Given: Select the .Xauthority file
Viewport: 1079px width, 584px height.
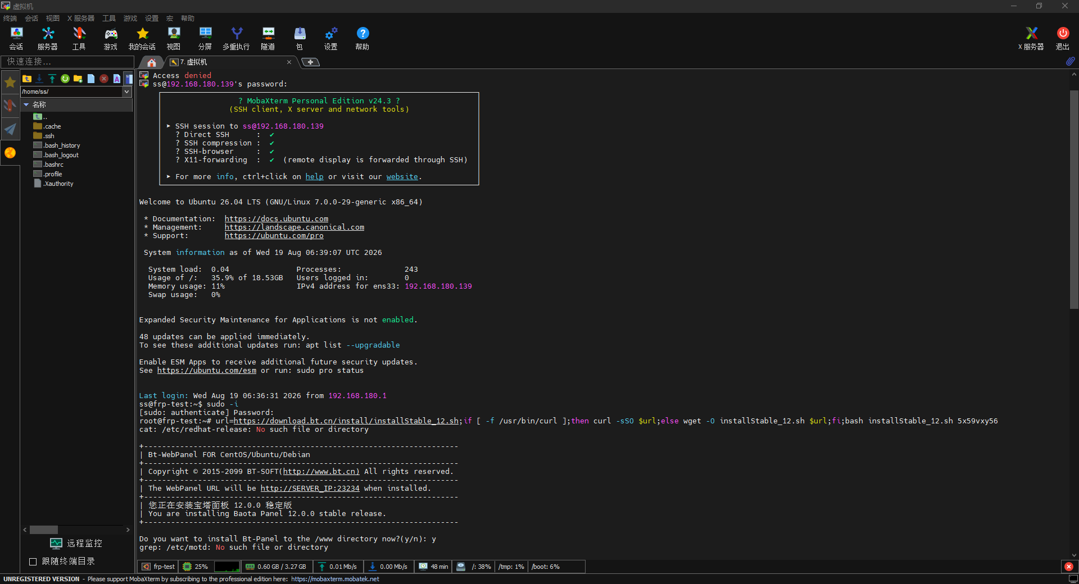Looking at the screenshot, I should [x=53, y=184].
